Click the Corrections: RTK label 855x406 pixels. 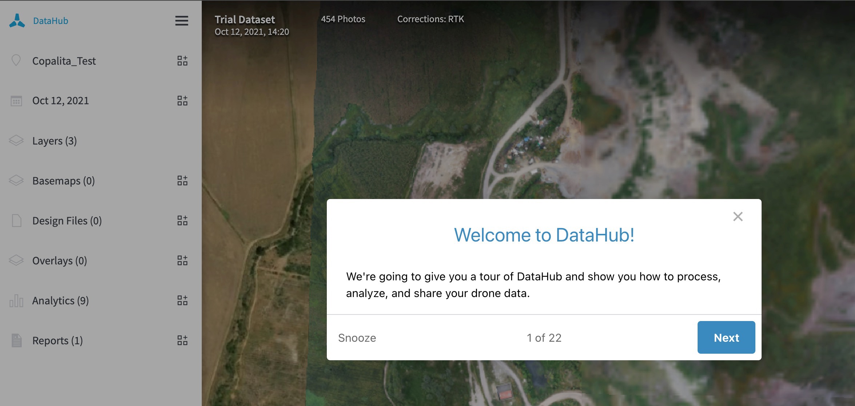click(x=430, y=19)
